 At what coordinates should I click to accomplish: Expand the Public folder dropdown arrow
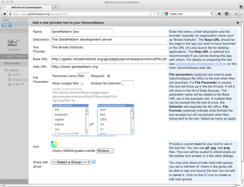[x=23, y=84]
